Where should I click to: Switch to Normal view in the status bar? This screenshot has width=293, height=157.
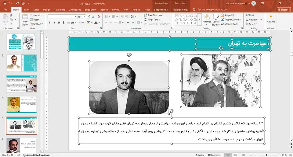pos(228,155)
